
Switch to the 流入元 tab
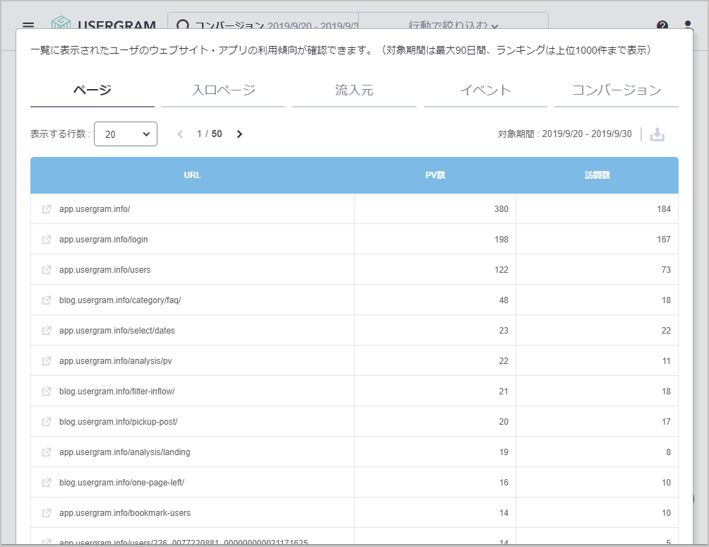click(x=354, y=90)
